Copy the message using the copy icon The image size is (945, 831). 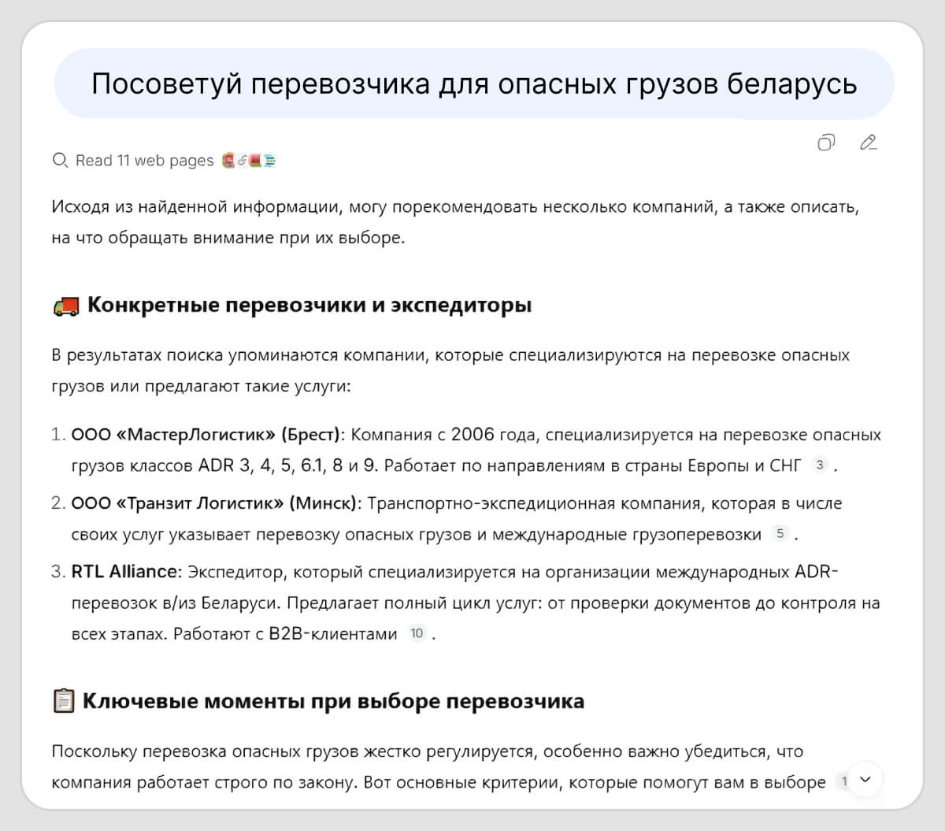pyautogui.click(x=825, y=143)
